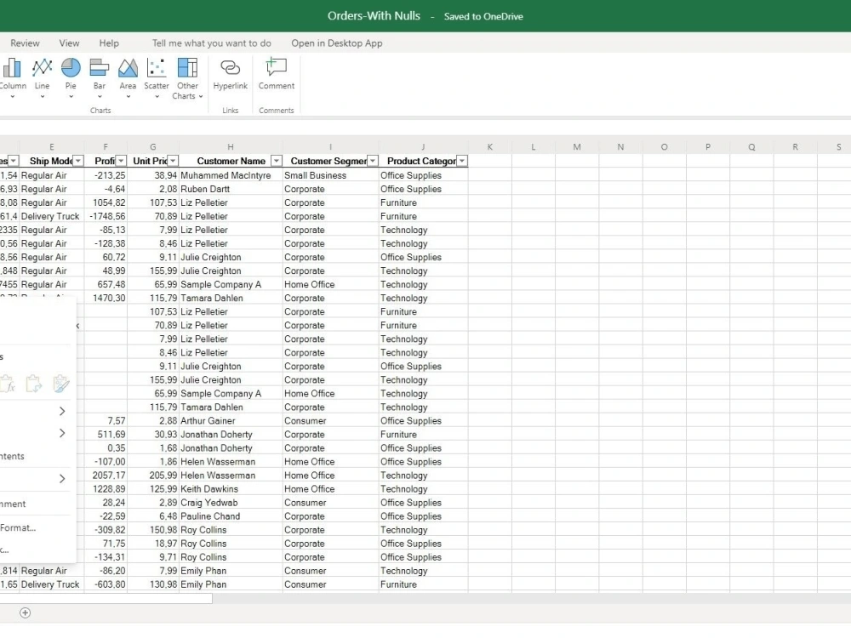Viewport: 851px width, 638px height.
Task: Open the Unit Price filter dropdown
Action: (x=173, y=161)
